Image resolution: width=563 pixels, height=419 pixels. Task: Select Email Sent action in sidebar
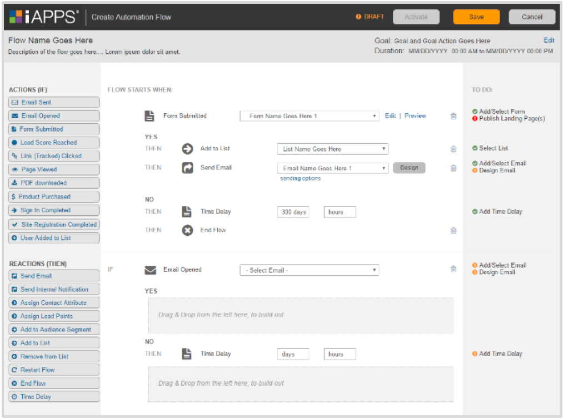[54, 103]
